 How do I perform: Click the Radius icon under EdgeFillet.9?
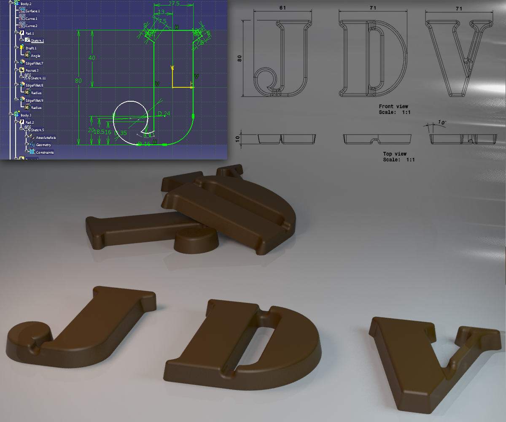[x=27, y=107]
